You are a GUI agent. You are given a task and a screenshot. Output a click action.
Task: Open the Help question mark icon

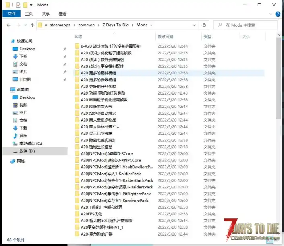pos(278,14)
